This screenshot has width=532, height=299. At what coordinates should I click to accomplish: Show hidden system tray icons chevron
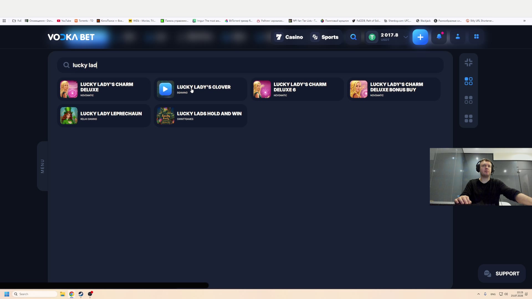tap(479, 294)
